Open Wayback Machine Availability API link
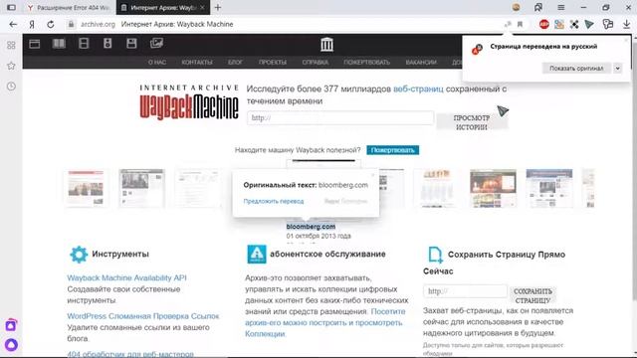Screen dimensions: 637x358 pyautogui.click(x=126, y=277)
